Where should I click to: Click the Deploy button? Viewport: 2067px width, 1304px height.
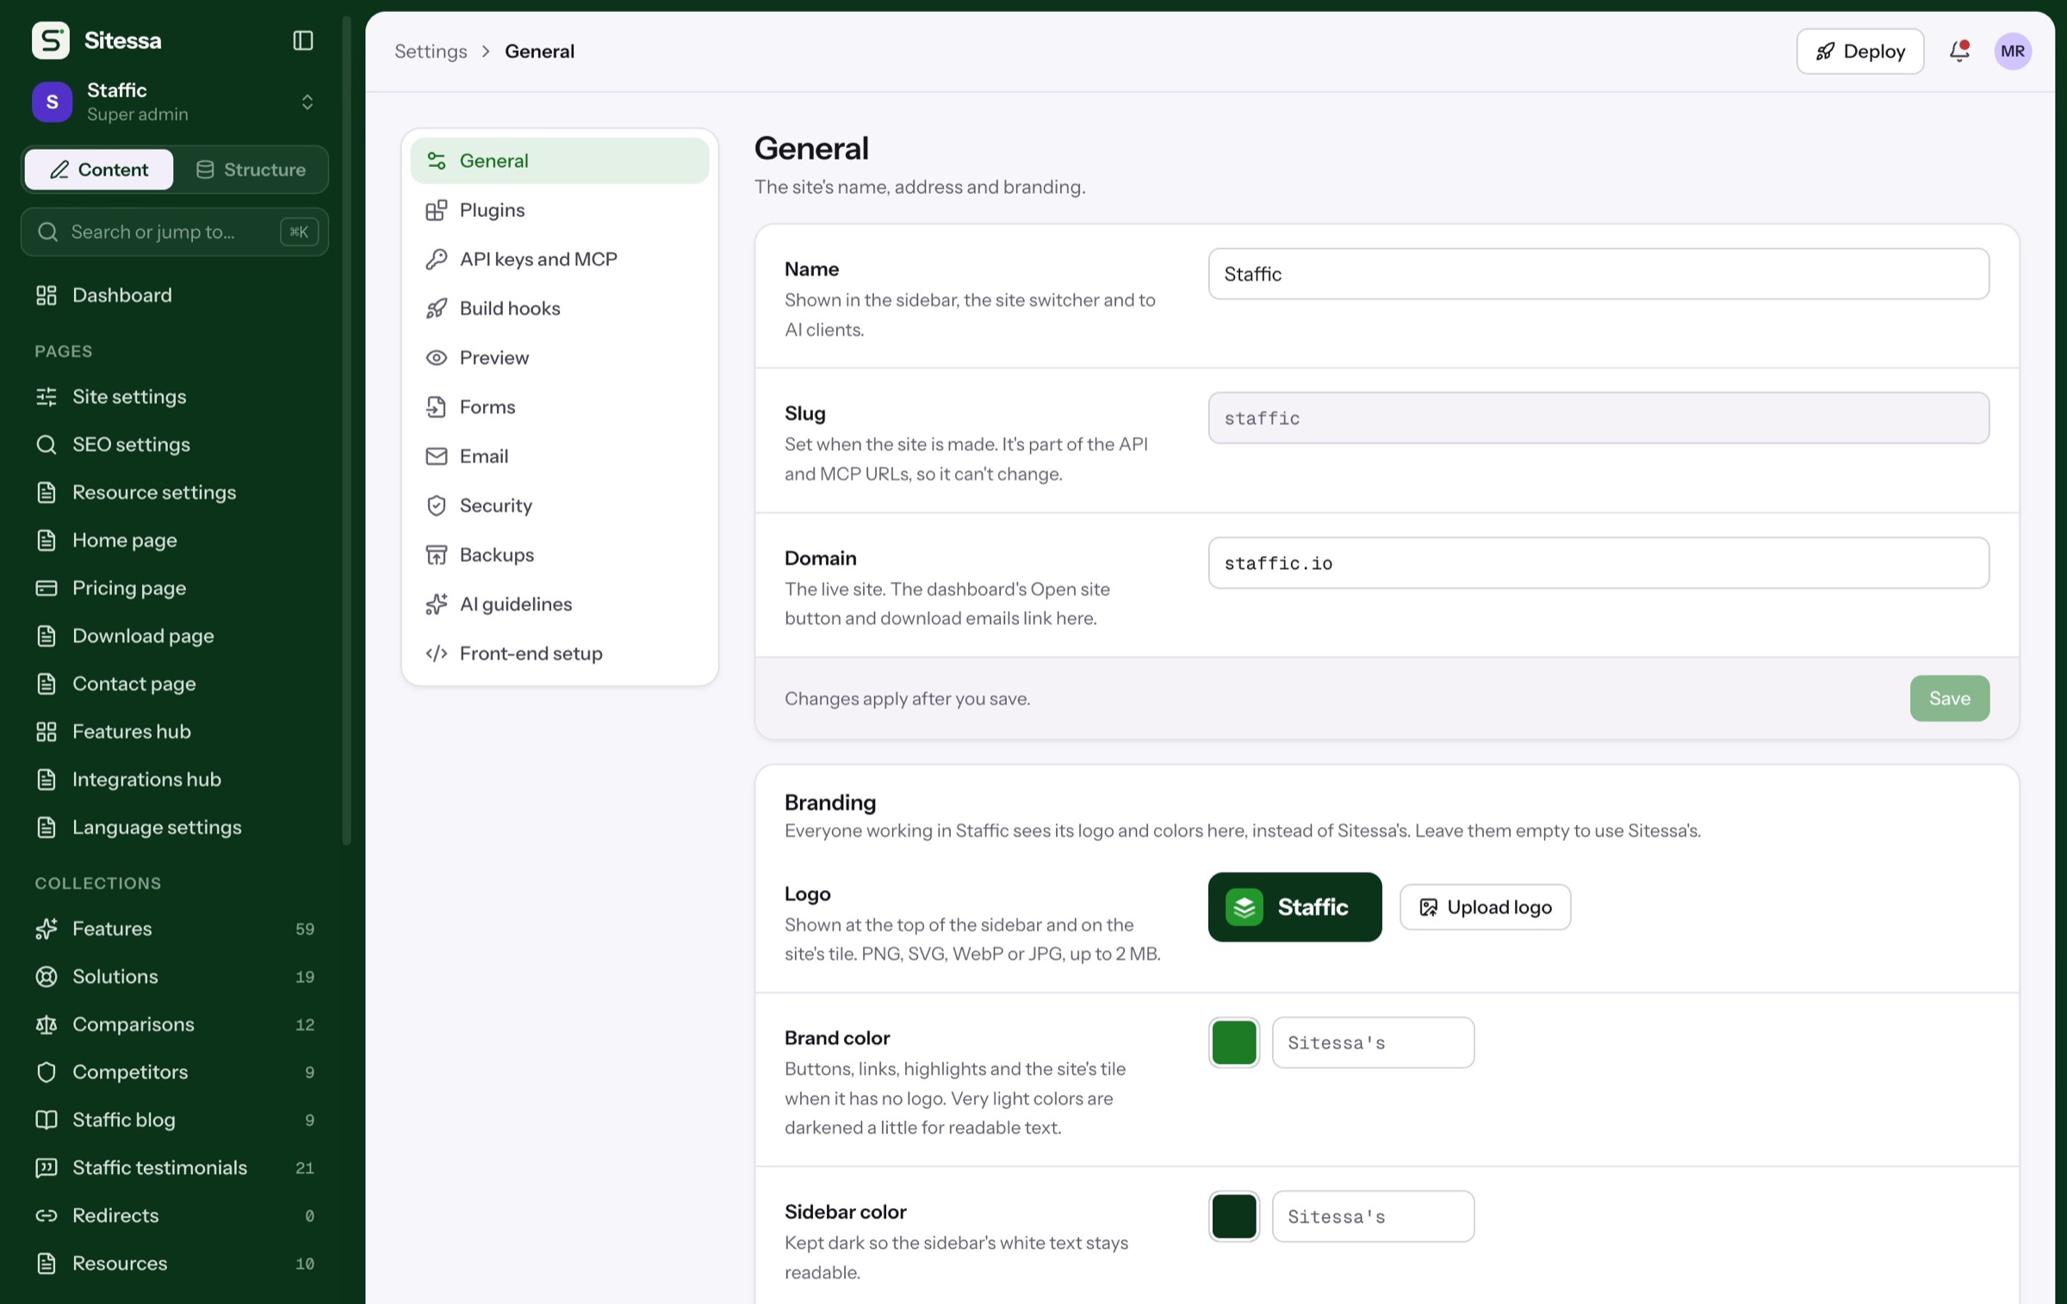[1860, 51]
